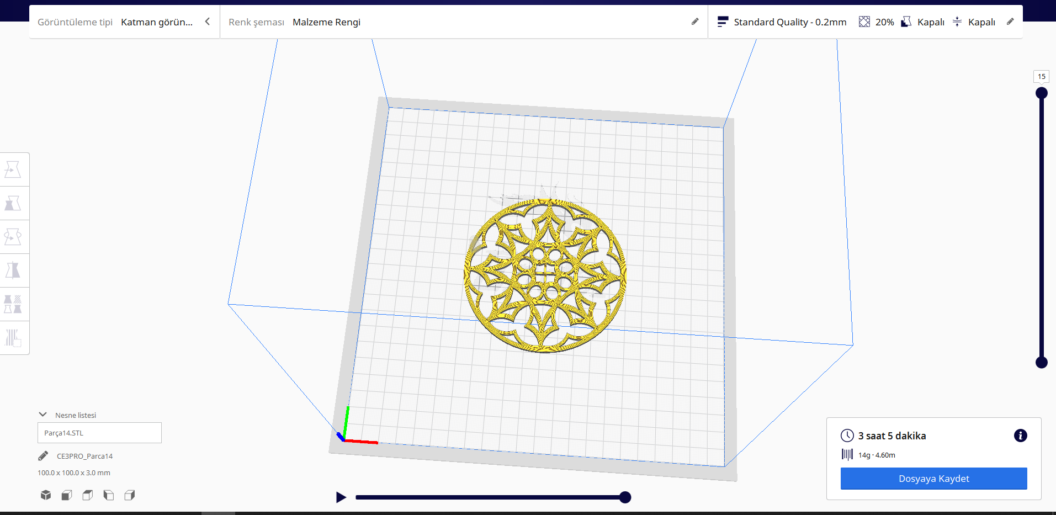The image size is (1056, 515).
Task: Select the Mirror tool
Action: tap(14, 270)
